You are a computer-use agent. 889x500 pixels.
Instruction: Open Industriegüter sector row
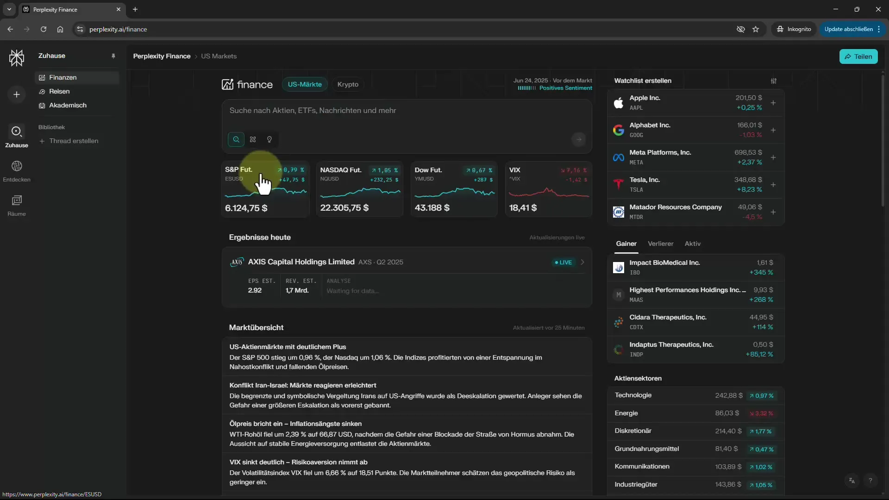coord(695,485)
